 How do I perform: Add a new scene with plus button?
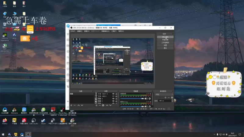(71, 105)
